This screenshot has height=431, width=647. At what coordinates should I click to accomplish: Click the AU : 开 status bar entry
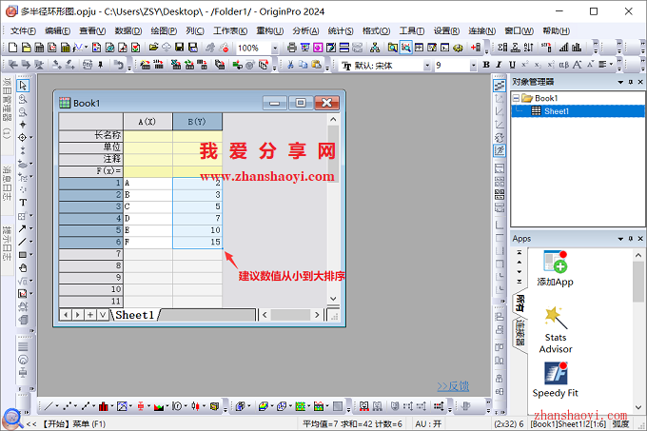428,424
